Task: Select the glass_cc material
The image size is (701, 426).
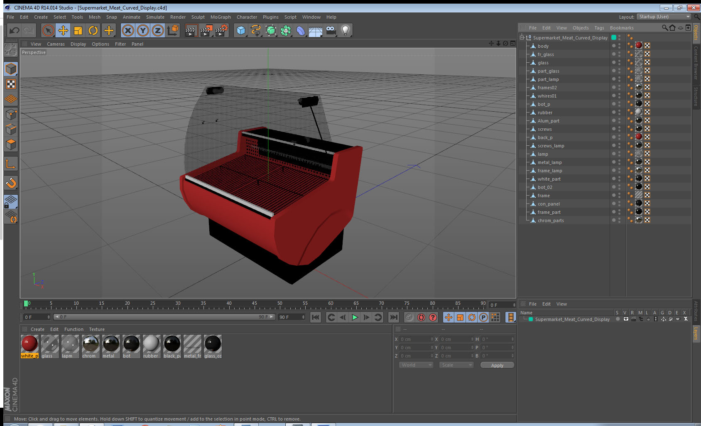Action: [x=213, y=346]
